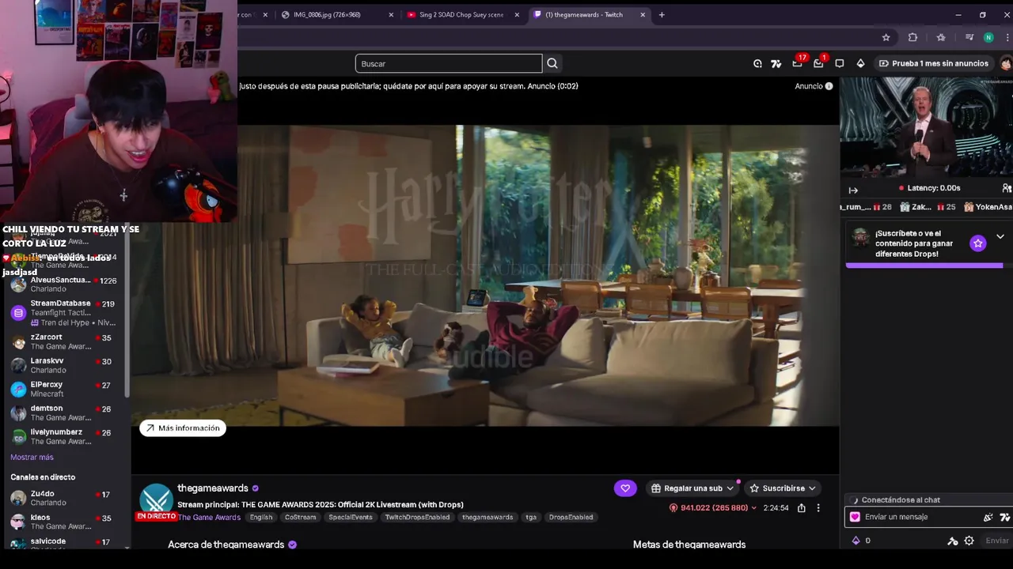Screen dimensions: 1013x569
Task: Open moderator tools sword icon
Action: [x=953, y=541]
